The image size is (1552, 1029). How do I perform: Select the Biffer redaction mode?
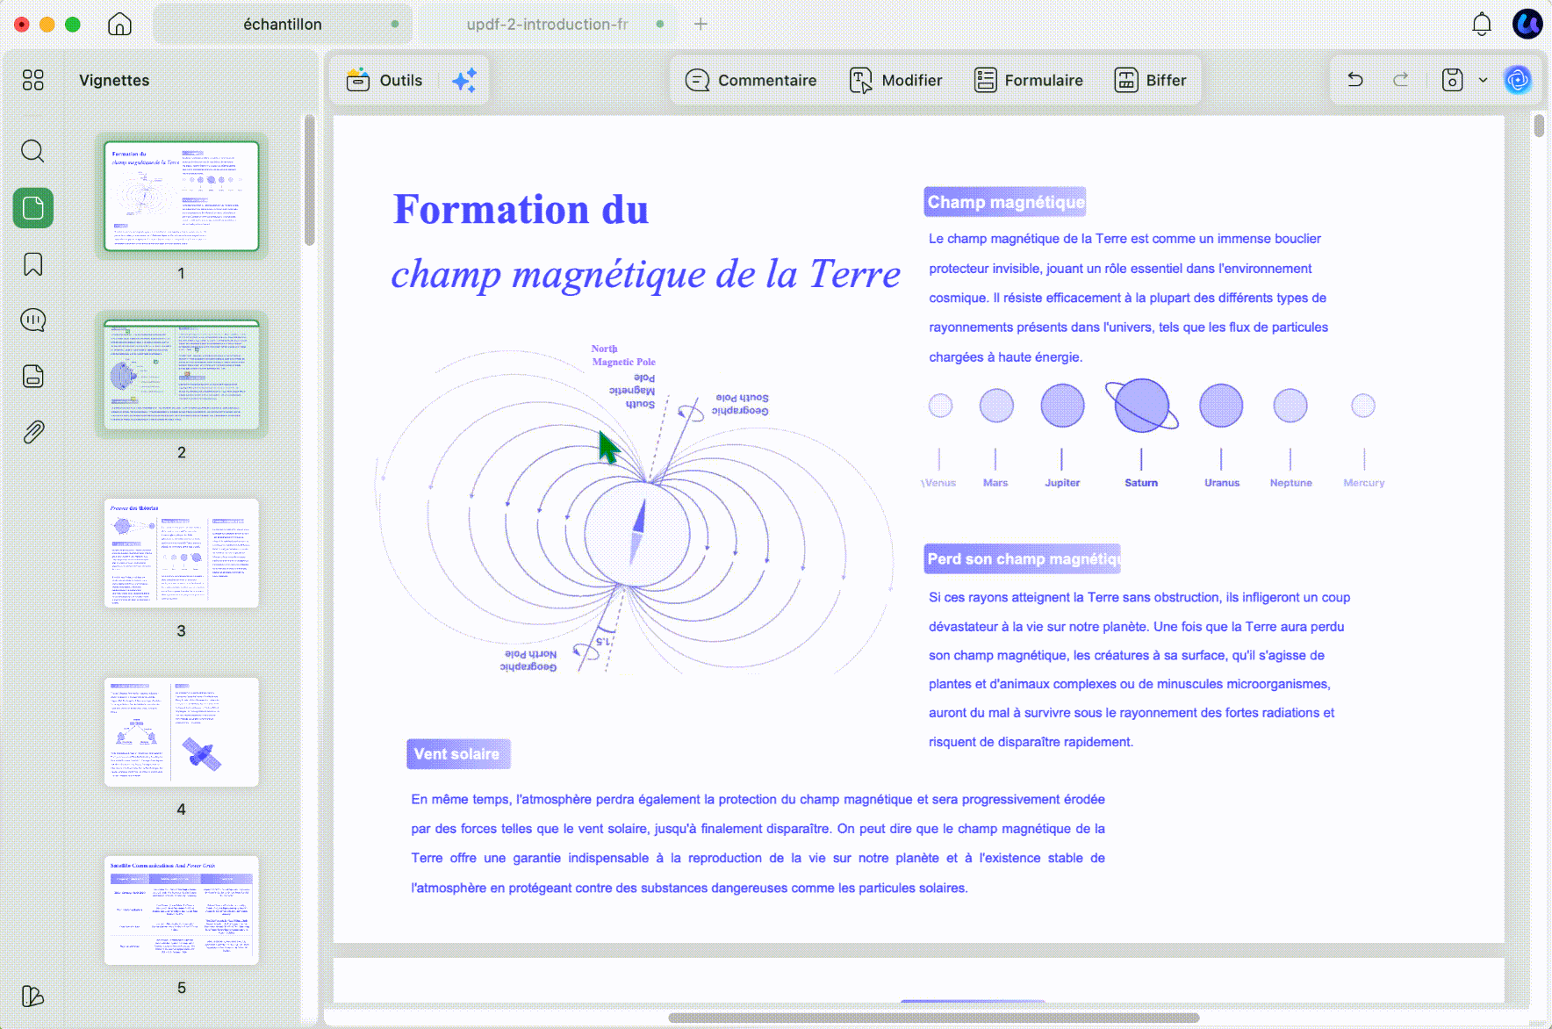pos(1150,80)
